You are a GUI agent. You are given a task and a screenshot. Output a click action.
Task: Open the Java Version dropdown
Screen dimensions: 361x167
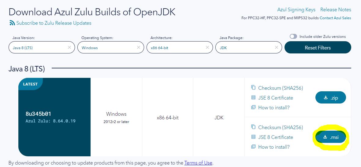click(42, 48)
